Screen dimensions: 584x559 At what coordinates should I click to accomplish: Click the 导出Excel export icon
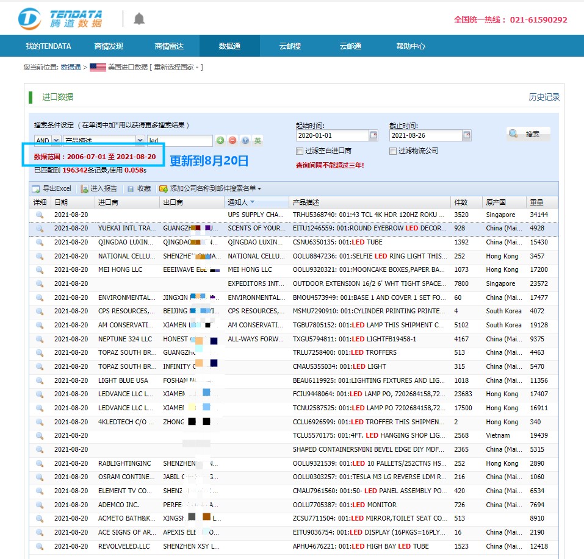click(x=36, y=189)
